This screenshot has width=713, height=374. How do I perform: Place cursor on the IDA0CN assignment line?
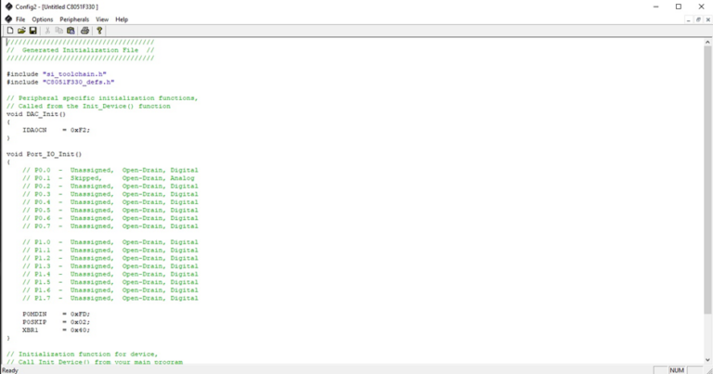tap(56, 130)
